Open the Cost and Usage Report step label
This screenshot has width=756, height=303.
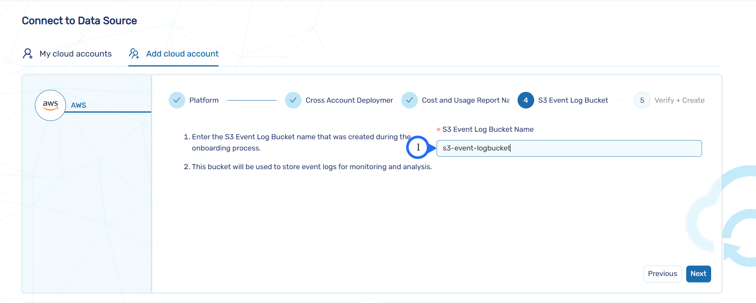[x=465, y=100]
